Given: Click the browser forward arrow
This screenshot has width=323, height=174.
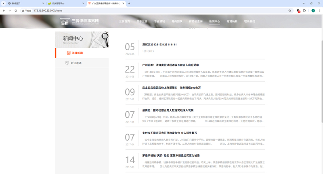Looking at the screenshot, I should (10, 10).
